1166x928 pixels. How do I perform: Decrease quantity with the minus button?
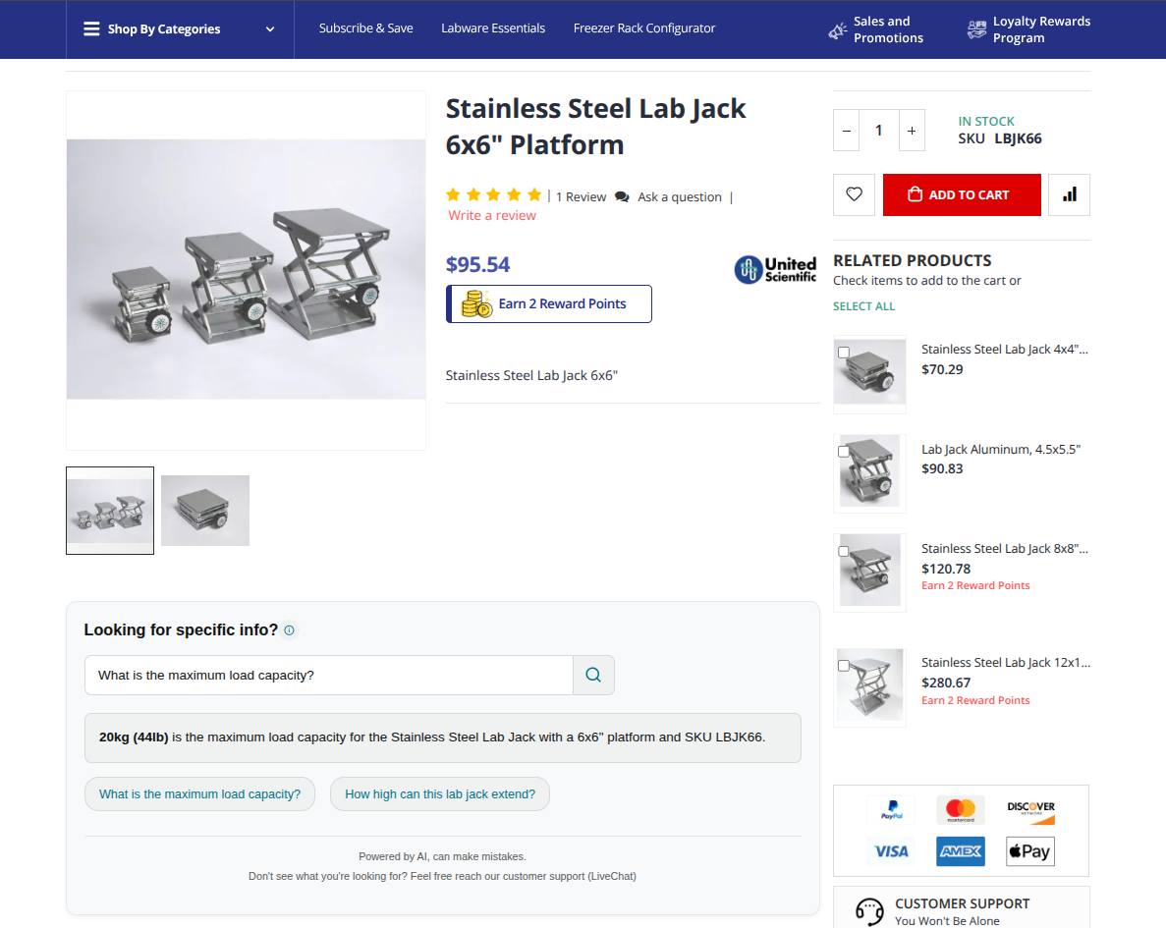point(847,131)
